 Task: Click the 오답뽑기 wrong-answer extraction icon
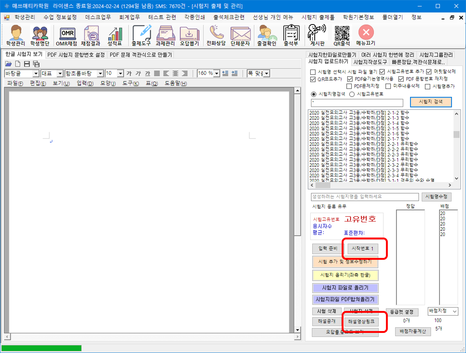[190, 35]
